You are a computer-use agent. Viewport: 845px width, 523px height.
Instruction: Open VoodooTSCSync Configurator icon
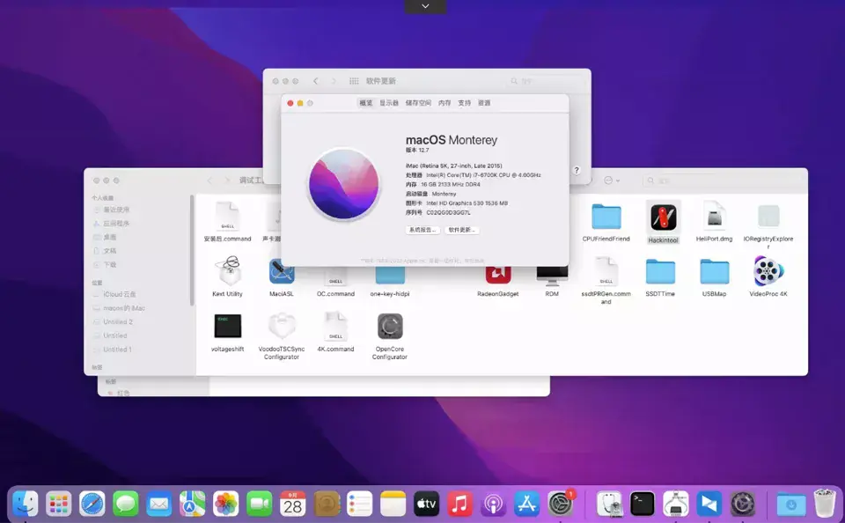click(282, 326)
